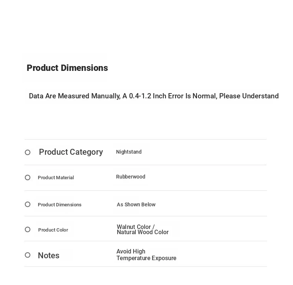Image resolution: width=293 pixels, height=285 pixels.
Task: Click the Product Category row label
Action: click(x=71, y=152)
